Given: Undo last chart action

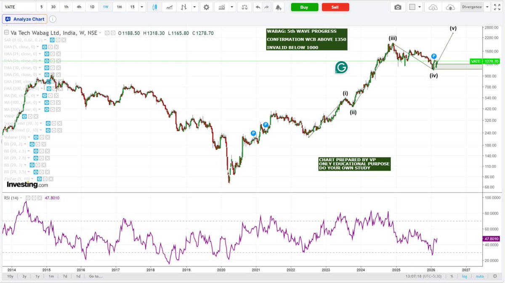Looking at the screenshot, I should coord(258,7).
